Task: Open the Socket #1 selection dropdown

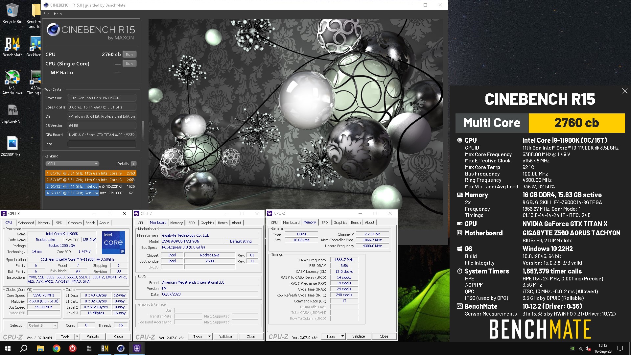Action: pyautogui.click(x=43, y=326)
